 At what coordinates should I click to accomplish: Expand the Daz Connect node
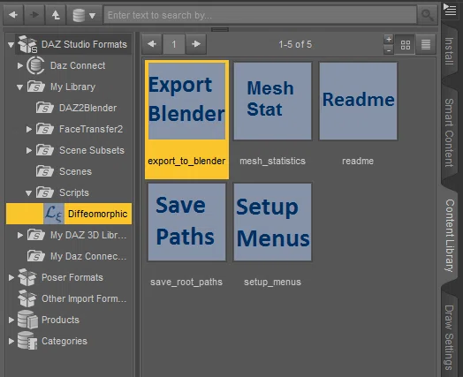click(19, 65)
